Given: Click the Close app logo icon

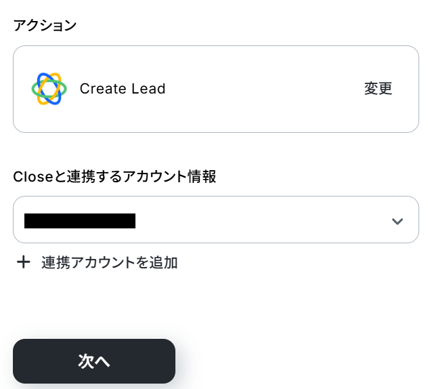Looking at the screenshot, I should pos(49,89).
